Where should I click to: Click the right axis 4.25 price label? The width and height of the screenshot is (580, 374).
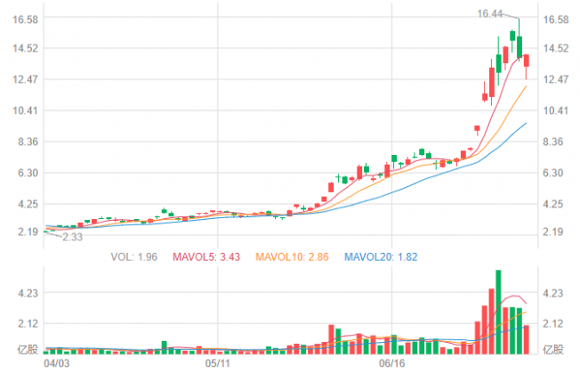(x=552, y=204)
